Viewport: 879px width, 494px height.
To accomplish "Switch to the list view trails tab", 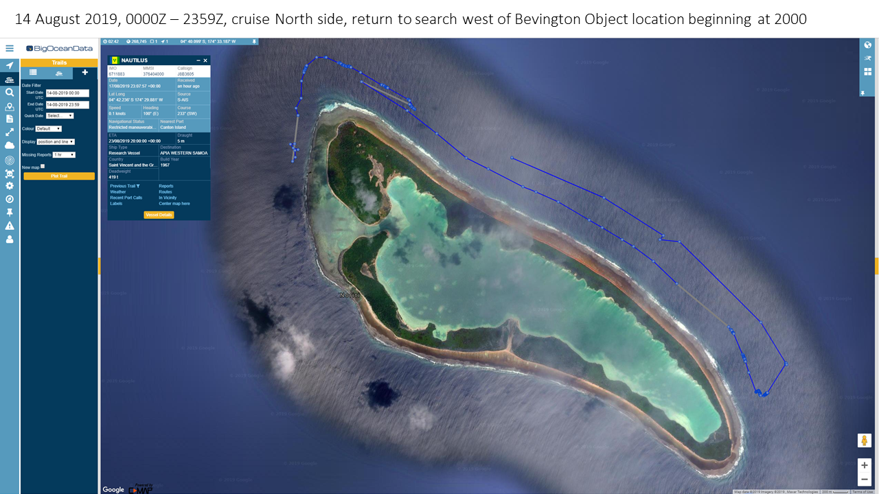I will coord(33,72).
